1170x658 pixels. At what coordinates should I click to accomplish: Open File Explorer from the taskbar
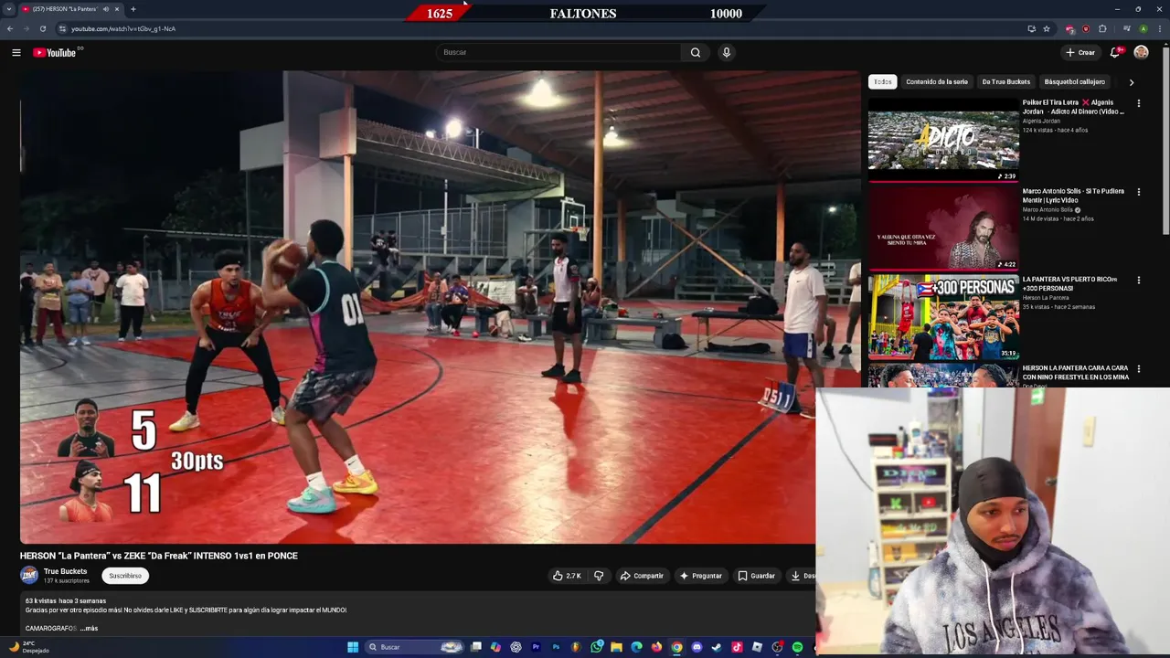[x=616, y=647]
